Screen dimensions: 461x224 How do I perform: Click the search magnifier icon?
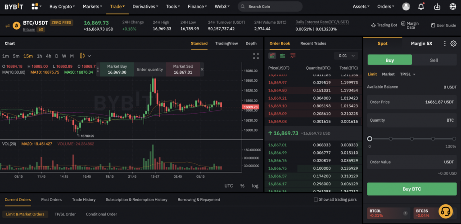tap(243, 6)
